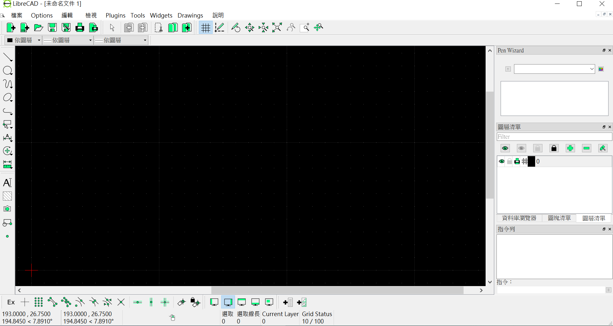The width and height of the screenshot is (613, 326).
Task: Open Print Preview icon
Action: 94,28
